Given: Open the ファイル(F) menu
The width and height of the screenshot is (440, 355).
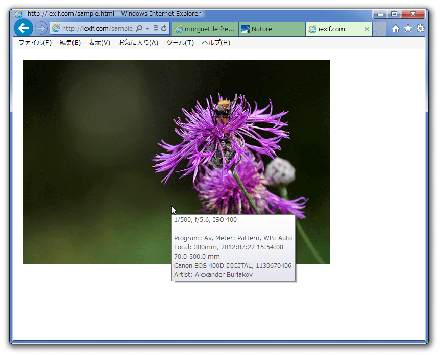Looking at the screenshot, I should (x=35, y=43).
